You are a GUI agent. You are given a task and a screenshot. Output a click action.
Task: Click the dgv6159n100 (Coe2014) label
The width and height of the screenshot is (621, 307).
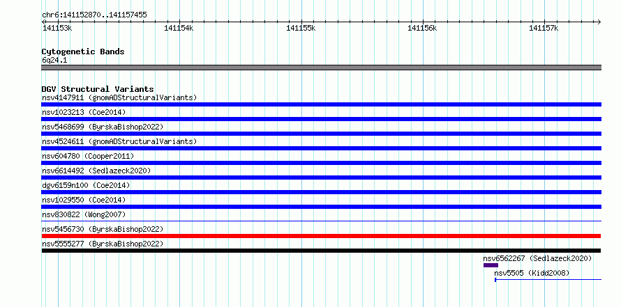click(x=86, y=185)
